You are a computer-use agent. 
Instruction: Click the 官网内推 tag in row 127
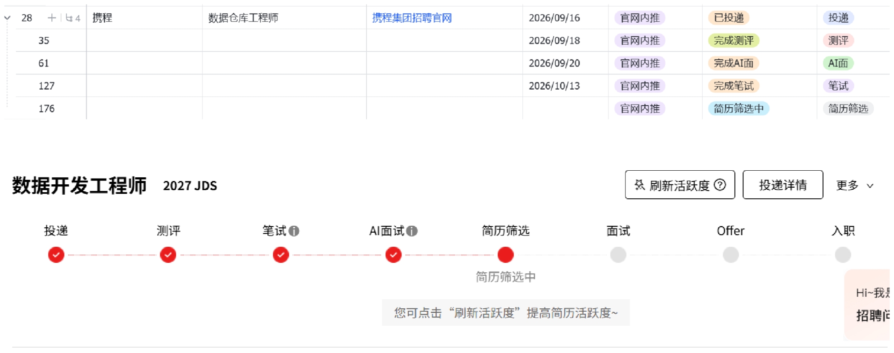640,86
